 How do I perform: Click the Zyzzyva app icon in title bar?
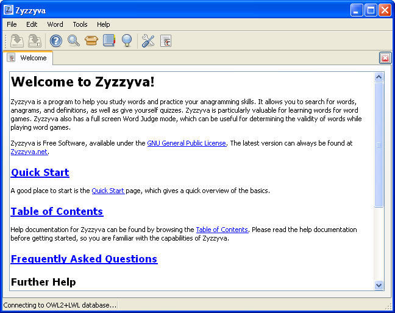[9, 10]
